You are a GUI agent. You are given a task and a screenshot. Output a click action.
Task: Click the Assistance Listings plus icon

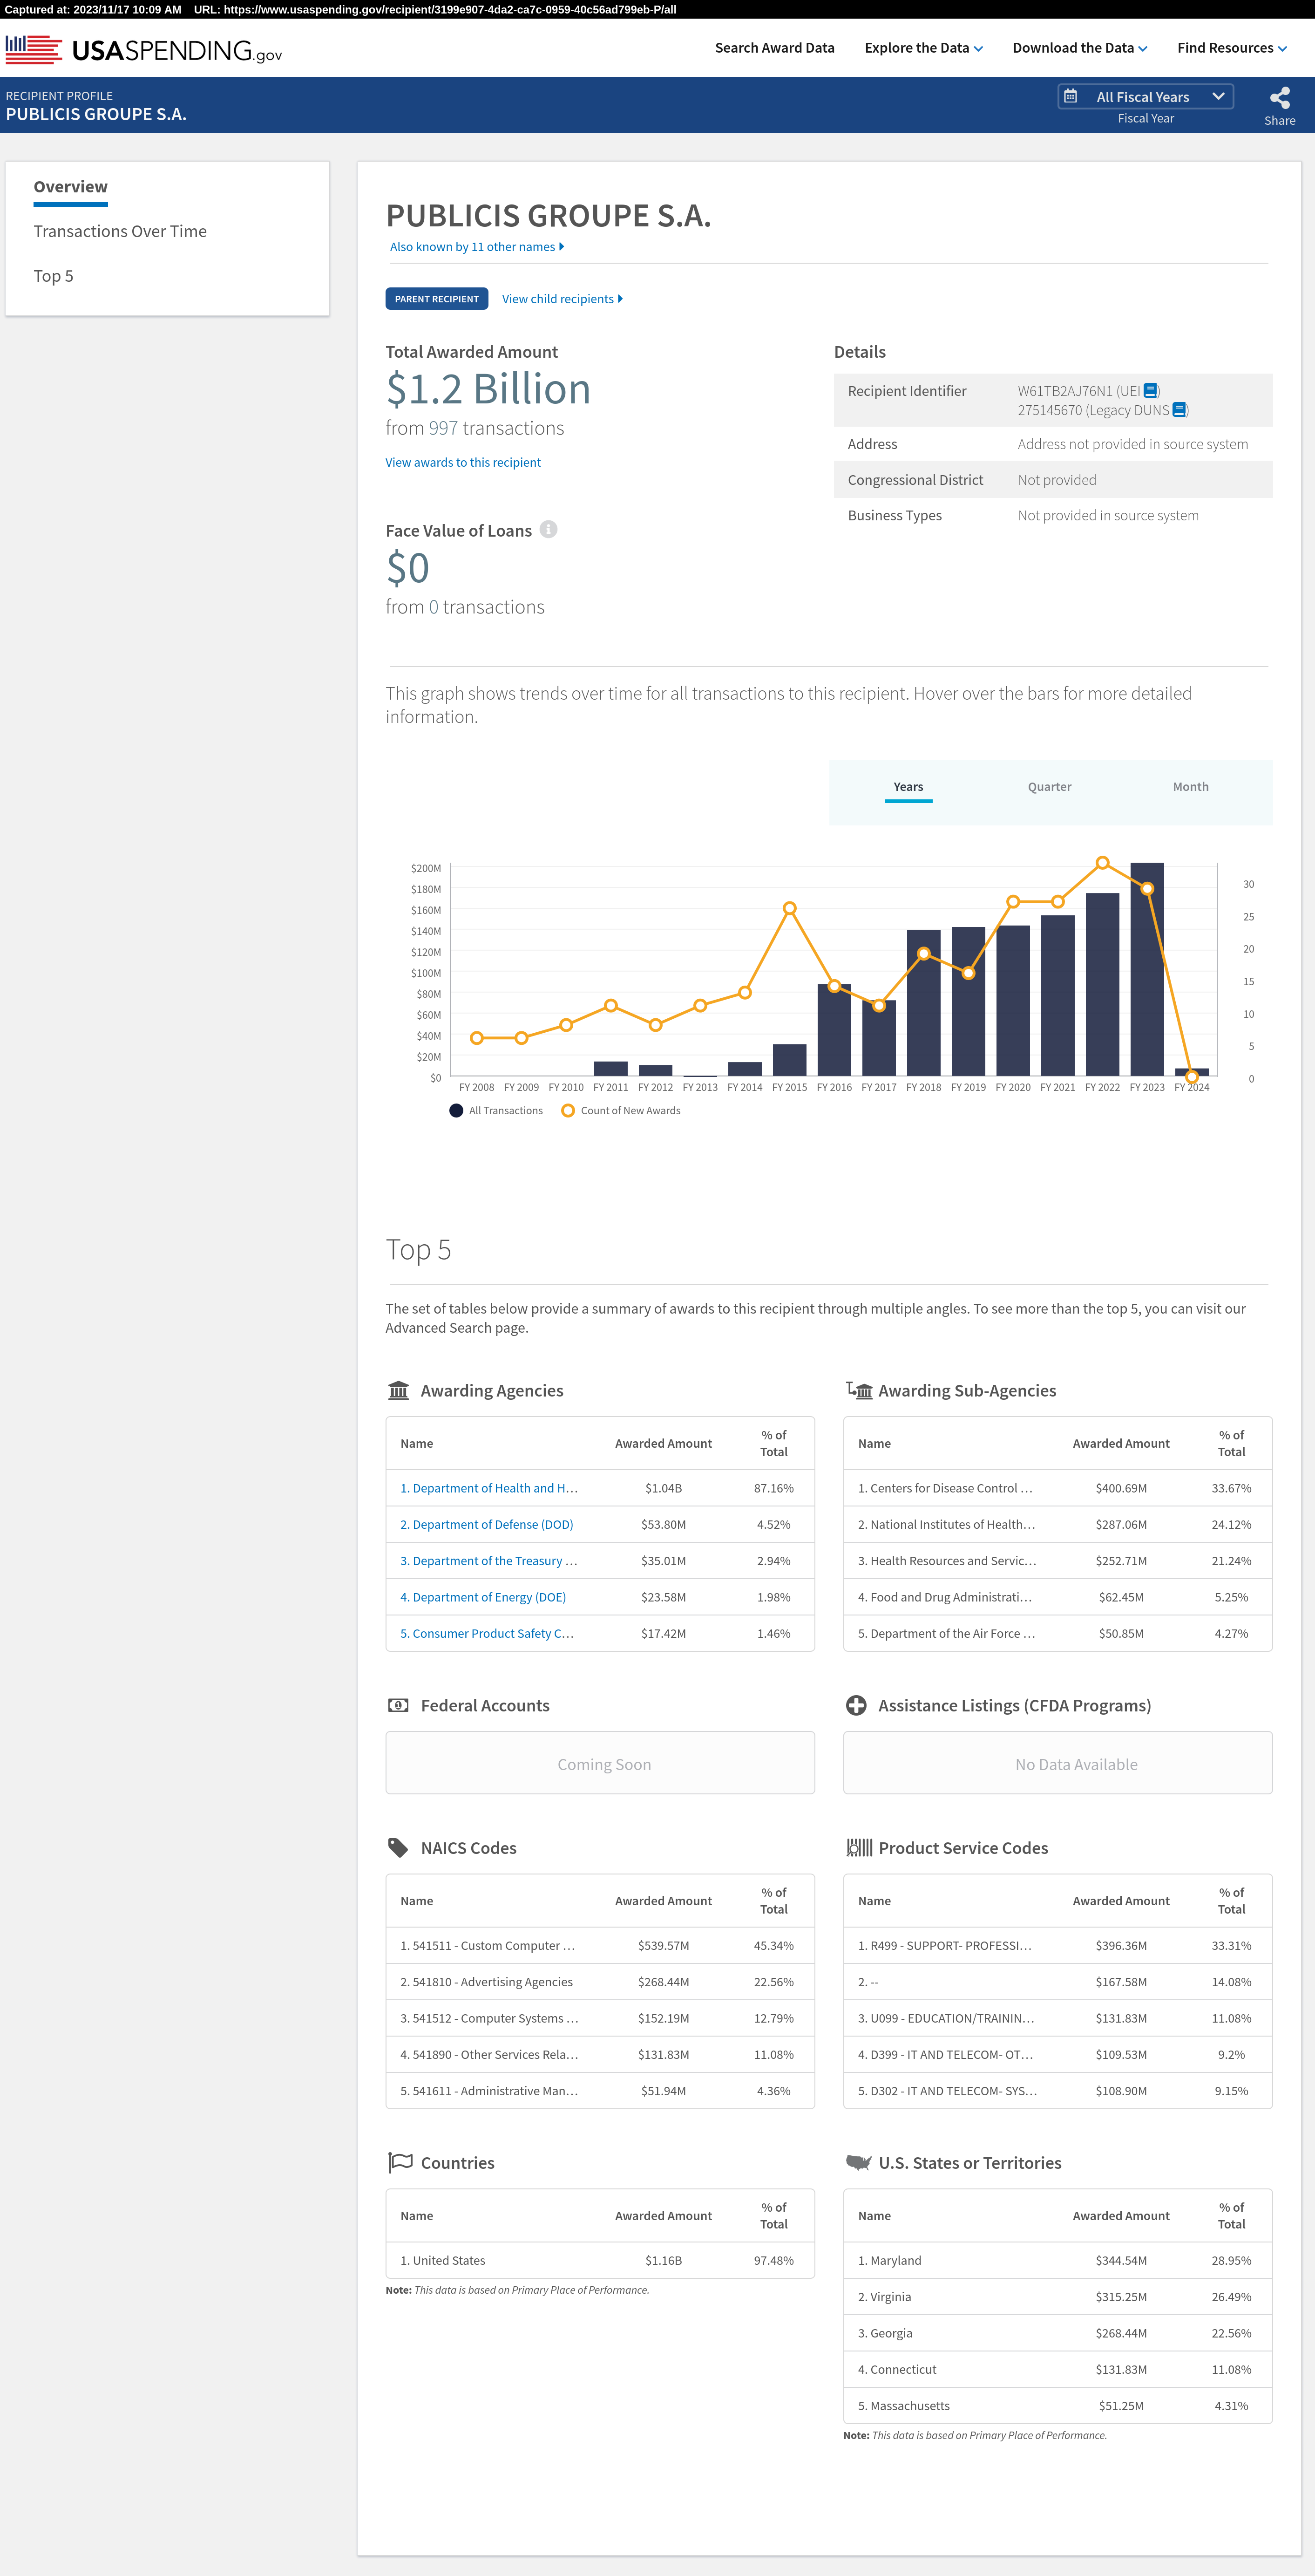(856, 1706)
